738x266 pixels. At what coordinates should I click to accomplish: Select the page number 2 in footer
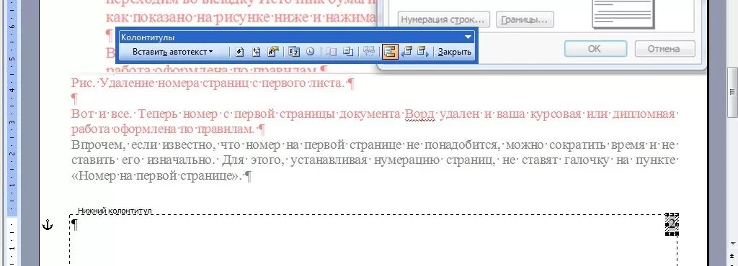[x=672, y=225]
